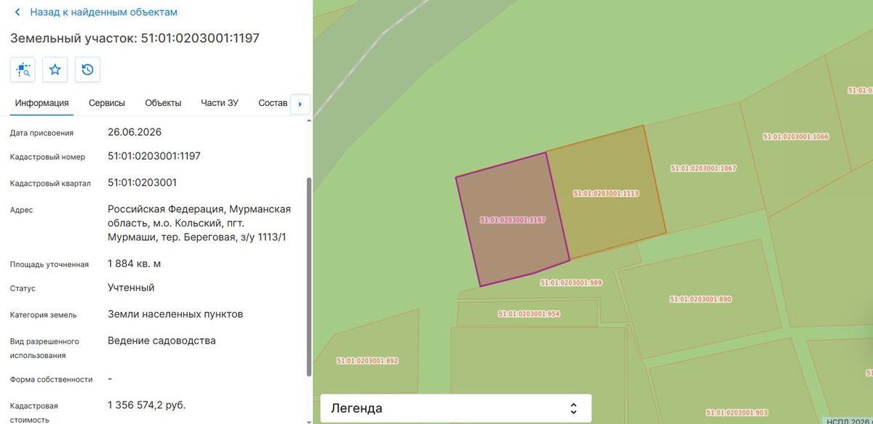Select parcel 51:01:0203001:1113 on map

pos(606,193)
